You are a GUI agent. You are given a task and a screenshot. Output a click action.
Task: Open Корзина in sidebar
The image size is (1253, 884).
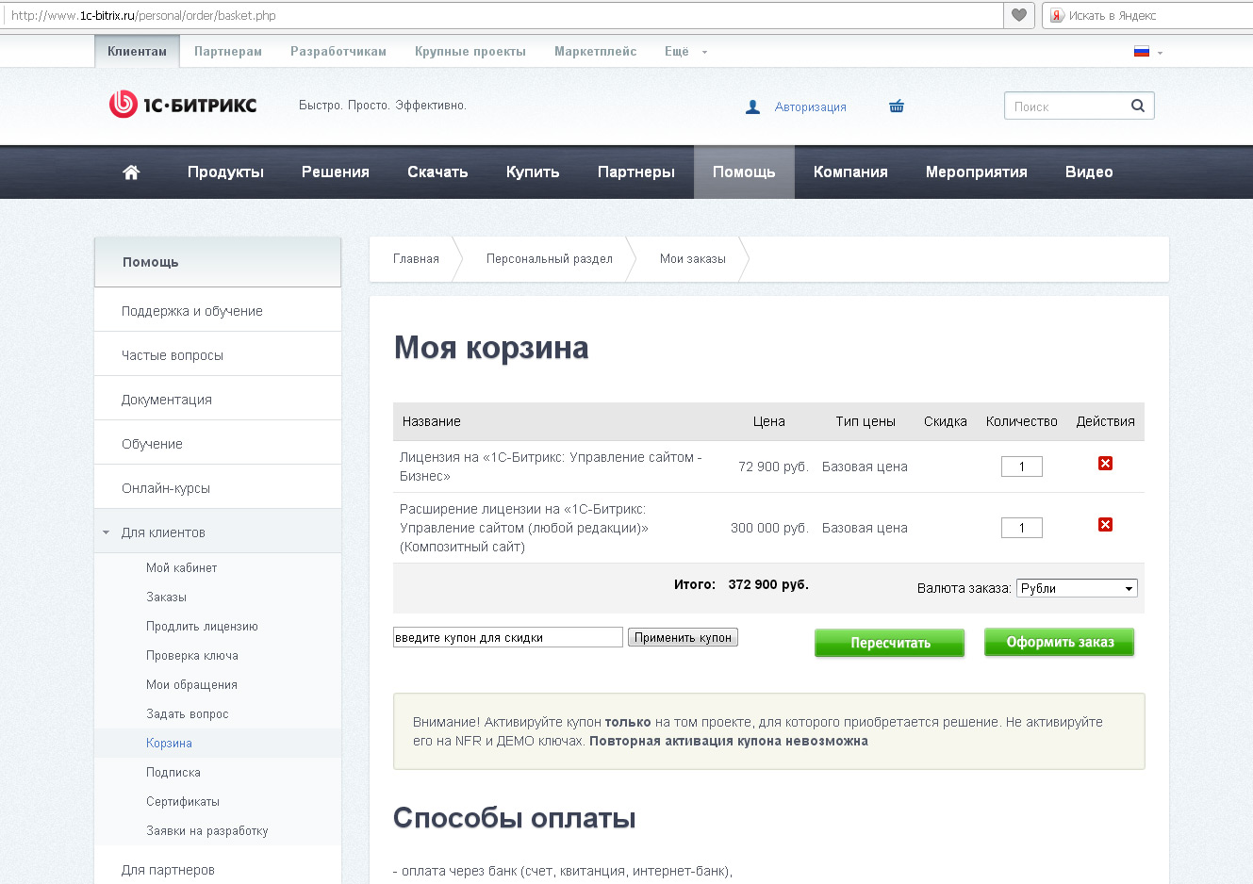pyautogui.click(x=169, y=743)
